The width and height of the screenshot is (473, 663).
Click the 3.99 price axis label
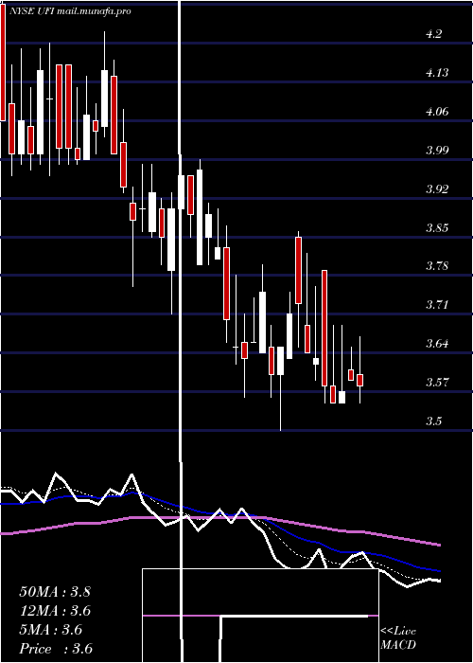coord(437,150)
